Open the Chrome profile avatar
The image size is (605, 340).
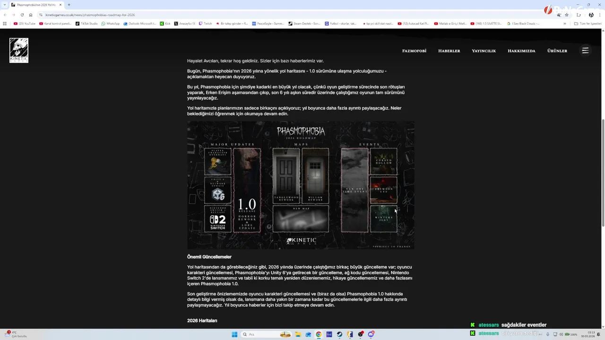(591, 15)
